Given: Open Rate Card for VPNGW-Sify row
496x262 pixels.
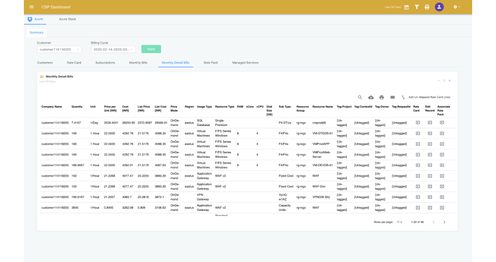Looking at the screenshot, I should click(x=418, y=197).
